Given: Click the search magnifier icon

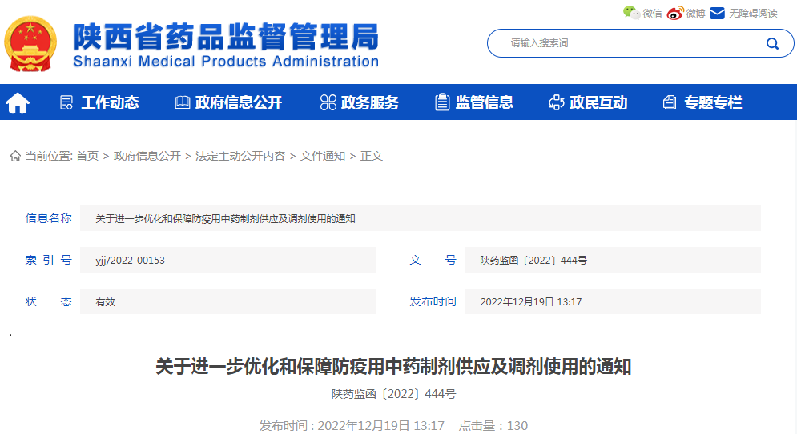Looking at the screenshot, I should [772, 44].
